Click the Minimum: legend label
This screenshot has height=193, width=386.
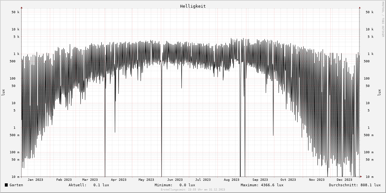(x=164, y=185)
